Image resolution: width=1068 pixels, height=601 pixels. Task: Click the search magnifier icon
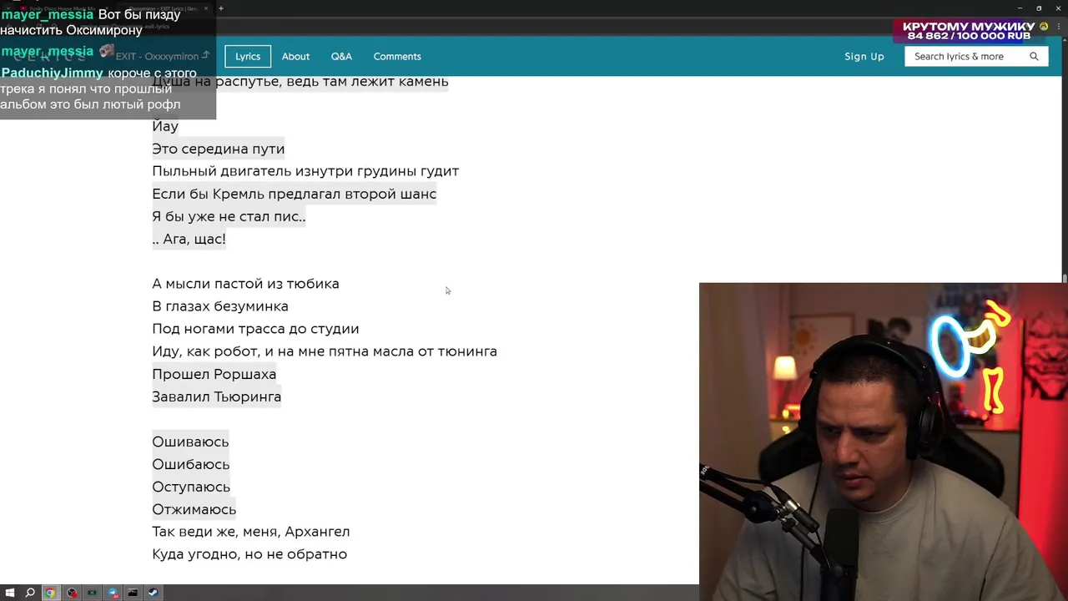tap(1034, 57)
